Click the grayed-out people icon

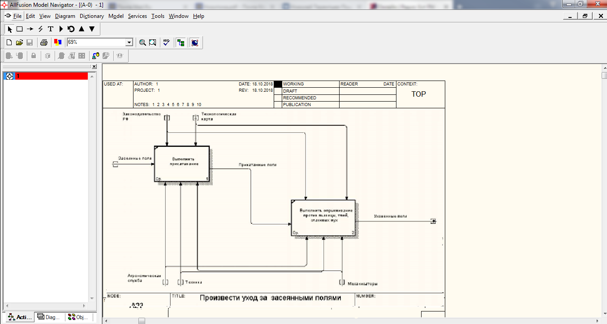[x=120, y=56]
